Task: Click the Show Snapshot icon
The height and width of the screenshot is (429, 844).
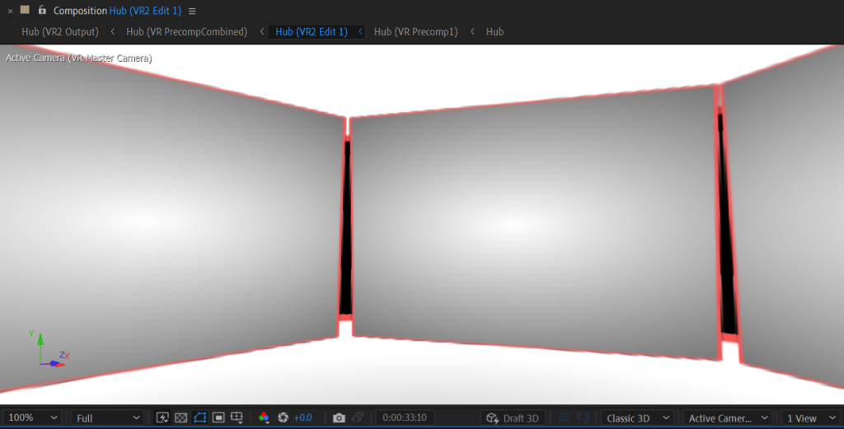Action: click(358, 417)
